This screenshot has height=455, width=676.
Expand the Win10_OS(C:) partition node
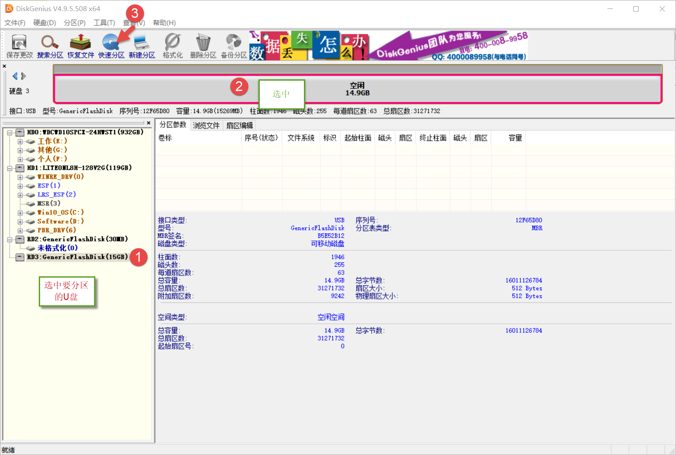click(20, 213)
